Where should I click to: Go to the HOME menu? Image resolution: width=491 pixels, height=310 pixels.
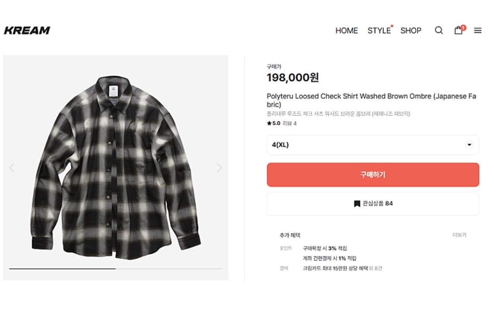point(347,31)
